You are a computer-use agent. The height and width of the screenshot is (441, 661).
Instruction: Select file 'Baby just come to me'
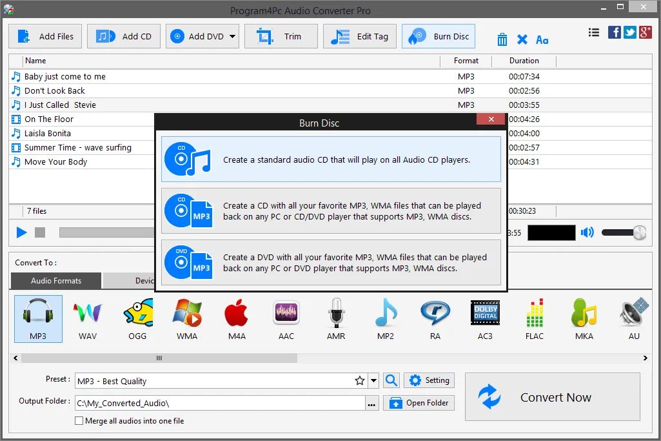click(x=330, y=76)
